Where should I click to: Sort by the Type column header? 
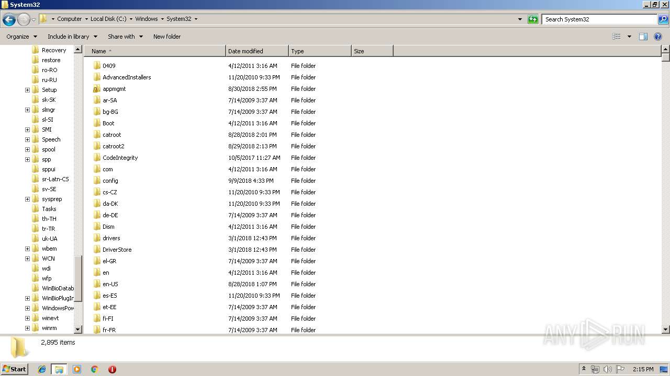click(x=320, y=51)
